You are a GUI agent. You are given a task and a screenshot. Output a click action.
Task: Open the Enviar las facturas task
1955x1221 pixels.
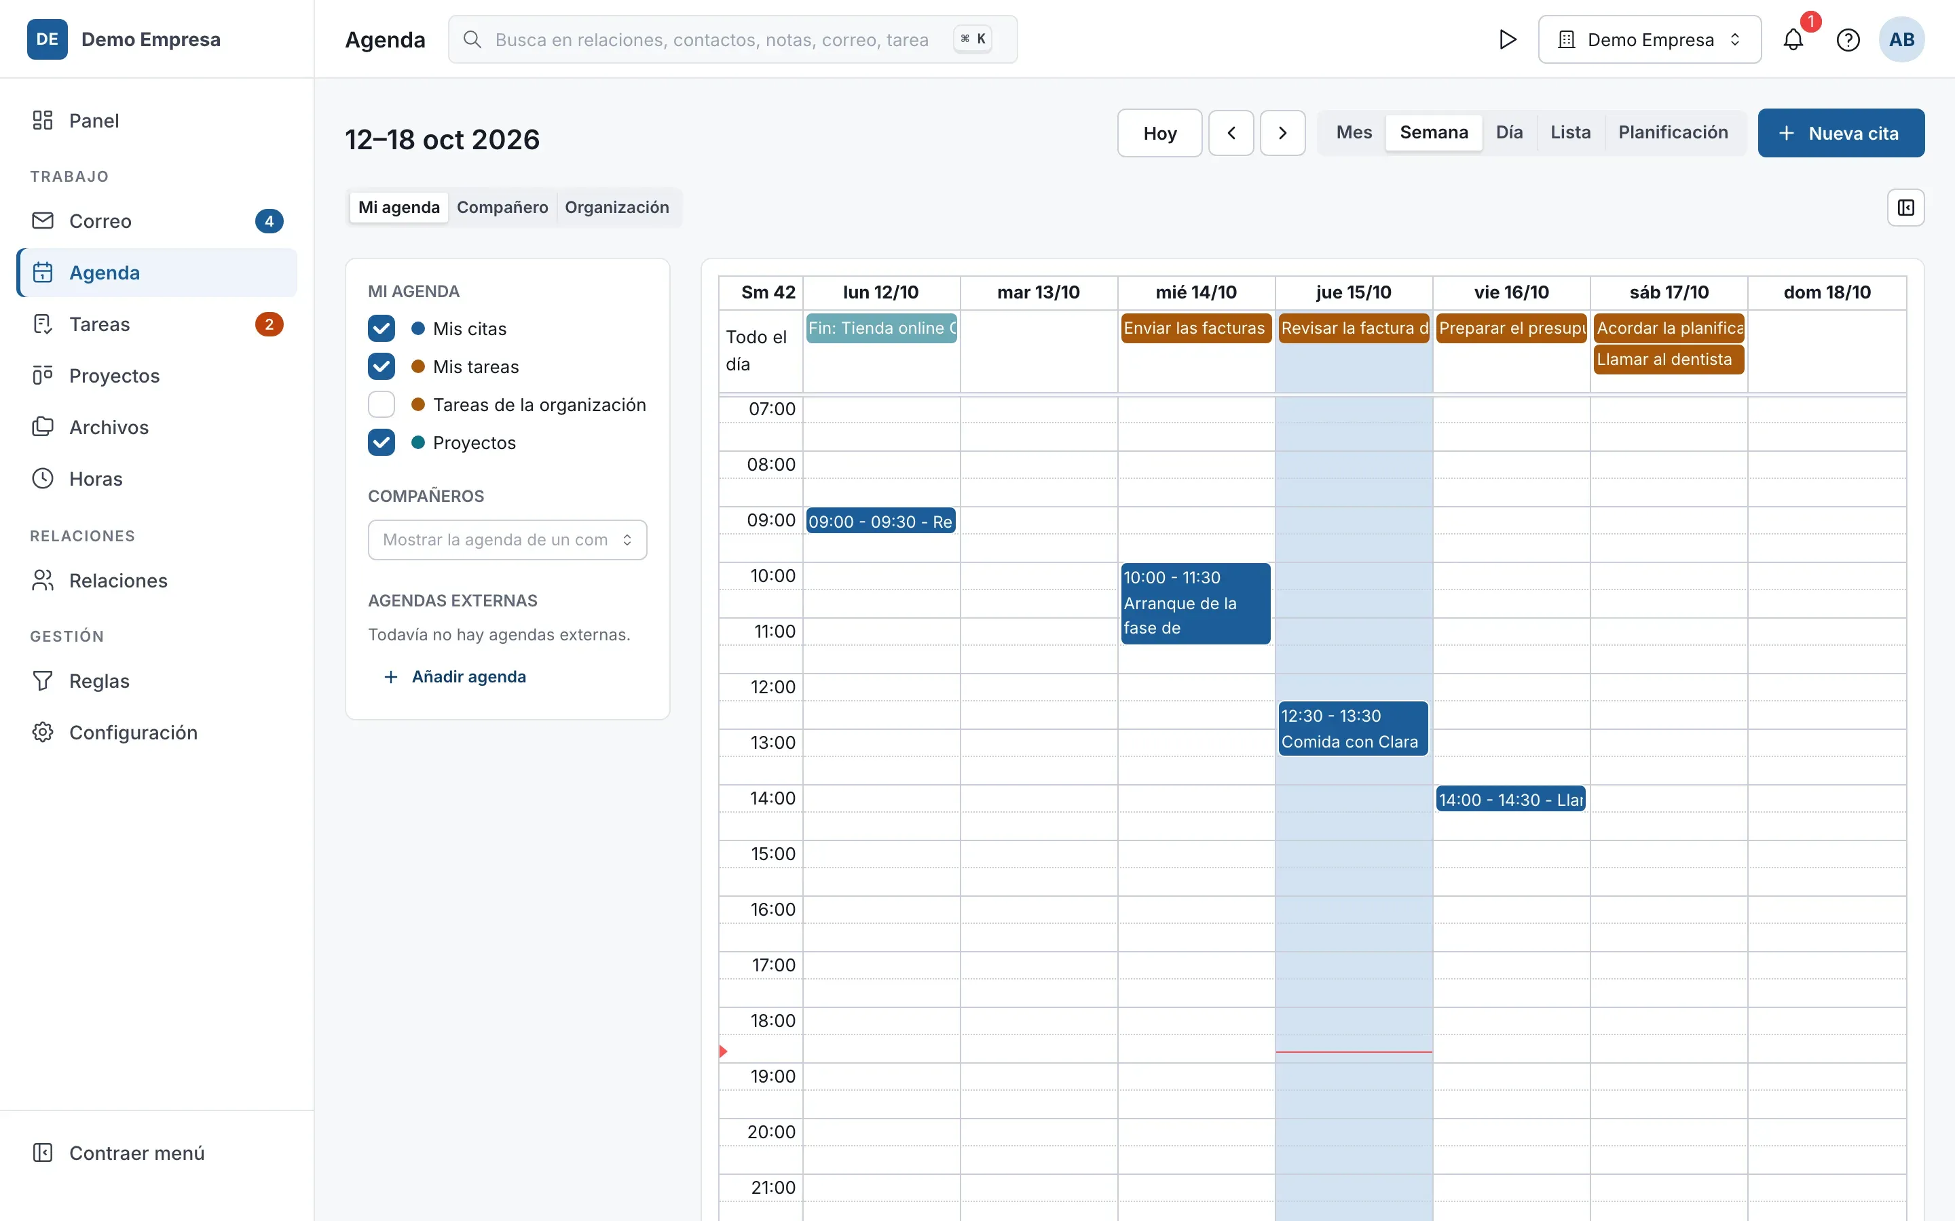[1197, 328]
